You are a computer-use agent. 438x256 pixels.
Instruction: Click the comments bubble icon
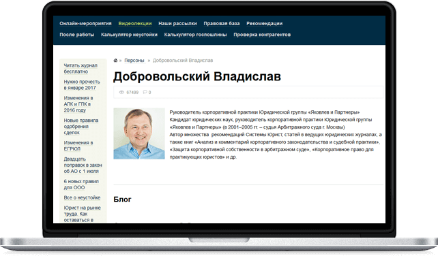(x=145, y=92)
